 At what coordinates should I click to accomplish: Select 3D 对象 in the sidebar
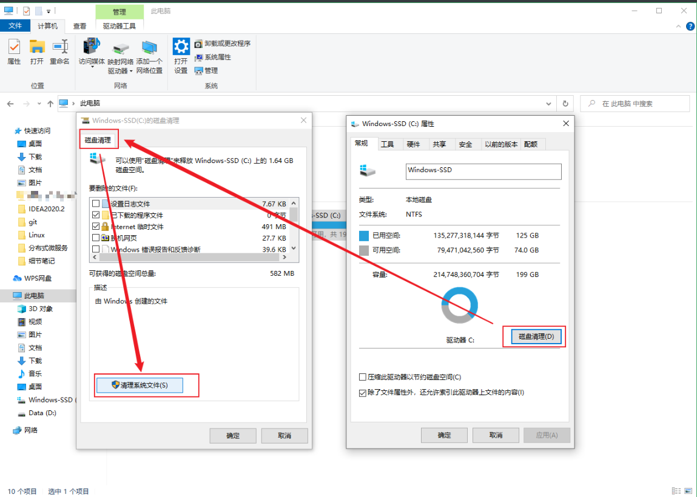coord(35,309)
